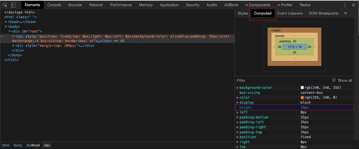Toggle the device toolbar icon

click(x=13, y=5)
